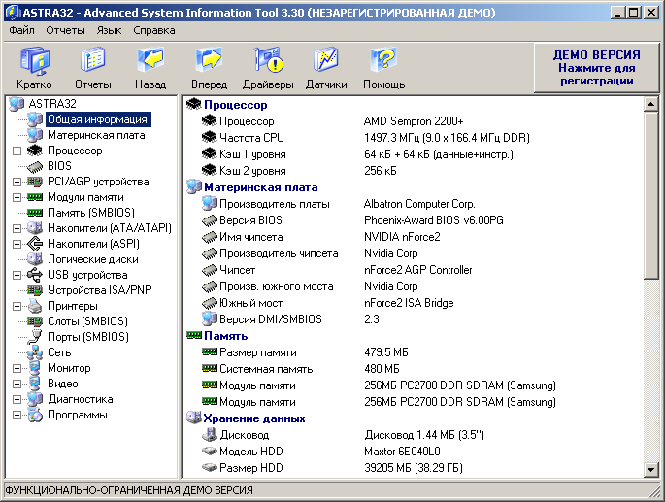
Task: Click the memory icon beside Размер памяти
Action: coord(209,351)
